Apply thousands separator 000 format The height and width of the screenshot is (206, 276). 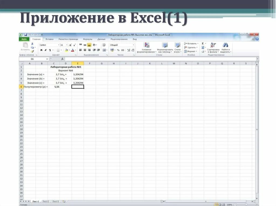(123, 50)
